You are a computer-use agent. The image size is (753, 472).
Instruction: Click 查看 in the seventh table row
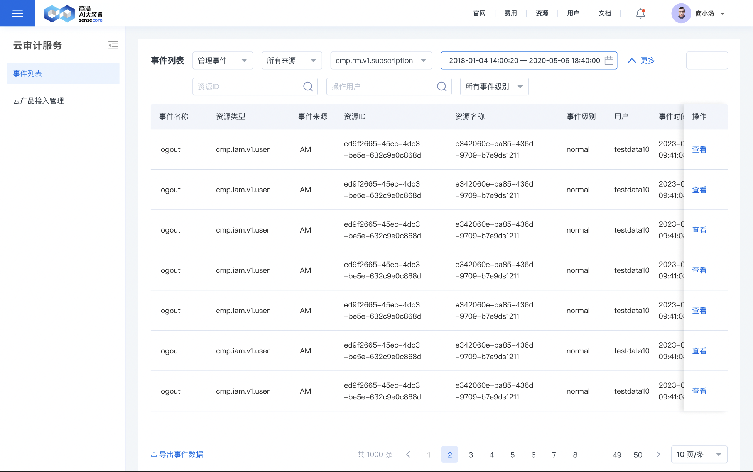[x=699, y=391]
